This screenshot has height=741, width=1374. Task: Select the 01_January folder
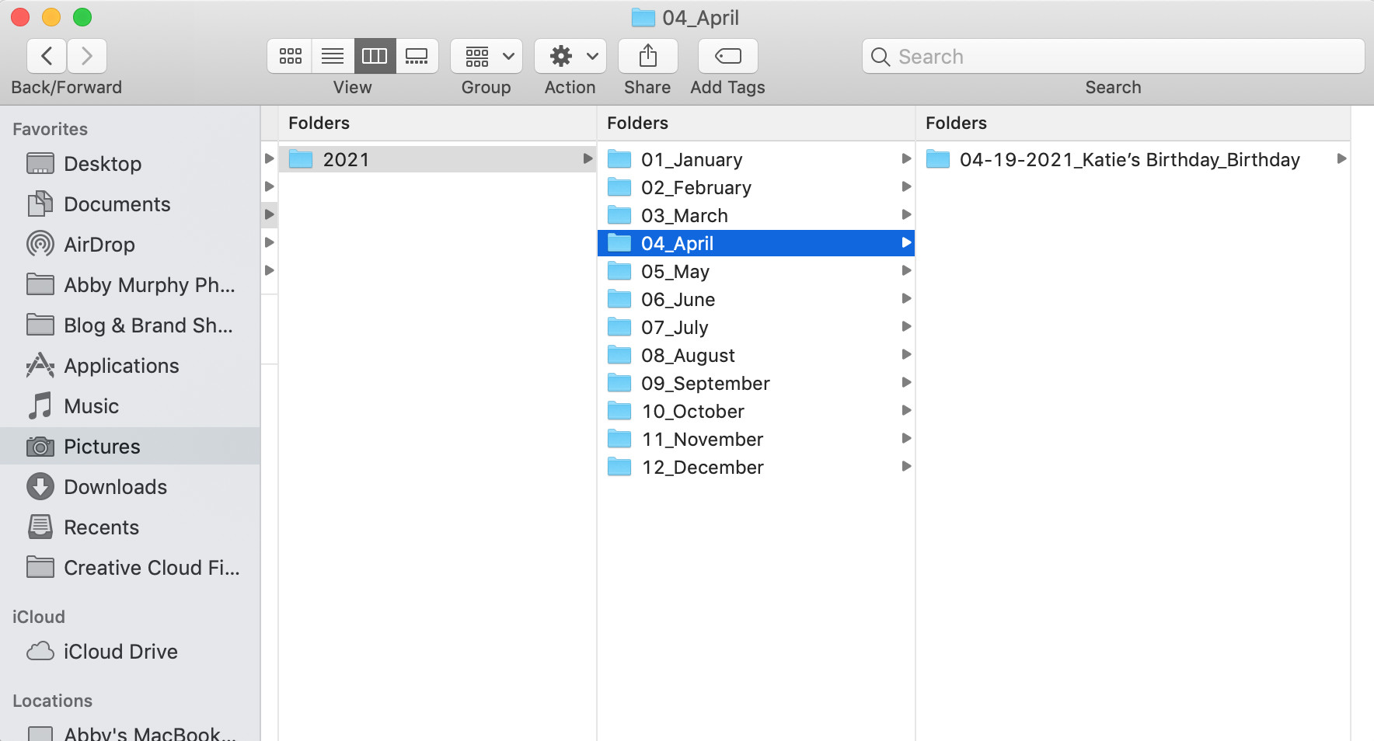[756, 159]
